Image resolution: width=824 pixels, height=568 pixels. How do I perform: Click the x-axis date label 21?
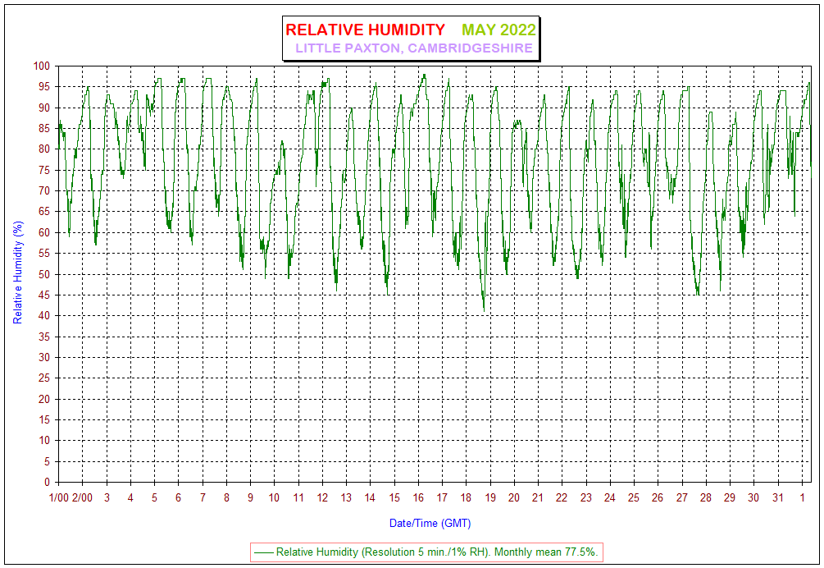coord(538,497)
